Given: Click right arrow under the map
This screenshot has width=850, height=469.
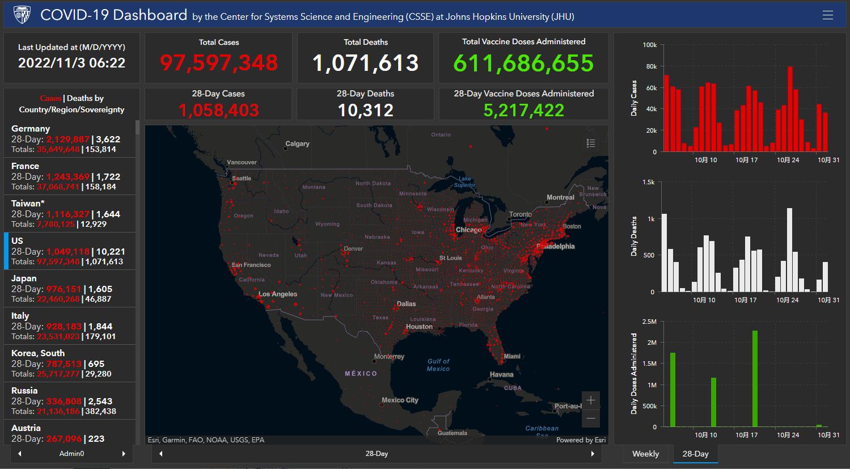Looking at the screenshot, I should click(x=593, y=454).
